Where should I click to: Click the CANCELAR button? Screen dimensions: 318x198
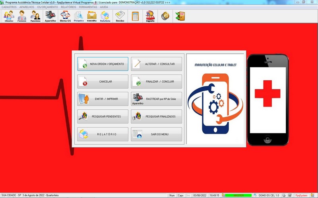[x=103, y=82]
